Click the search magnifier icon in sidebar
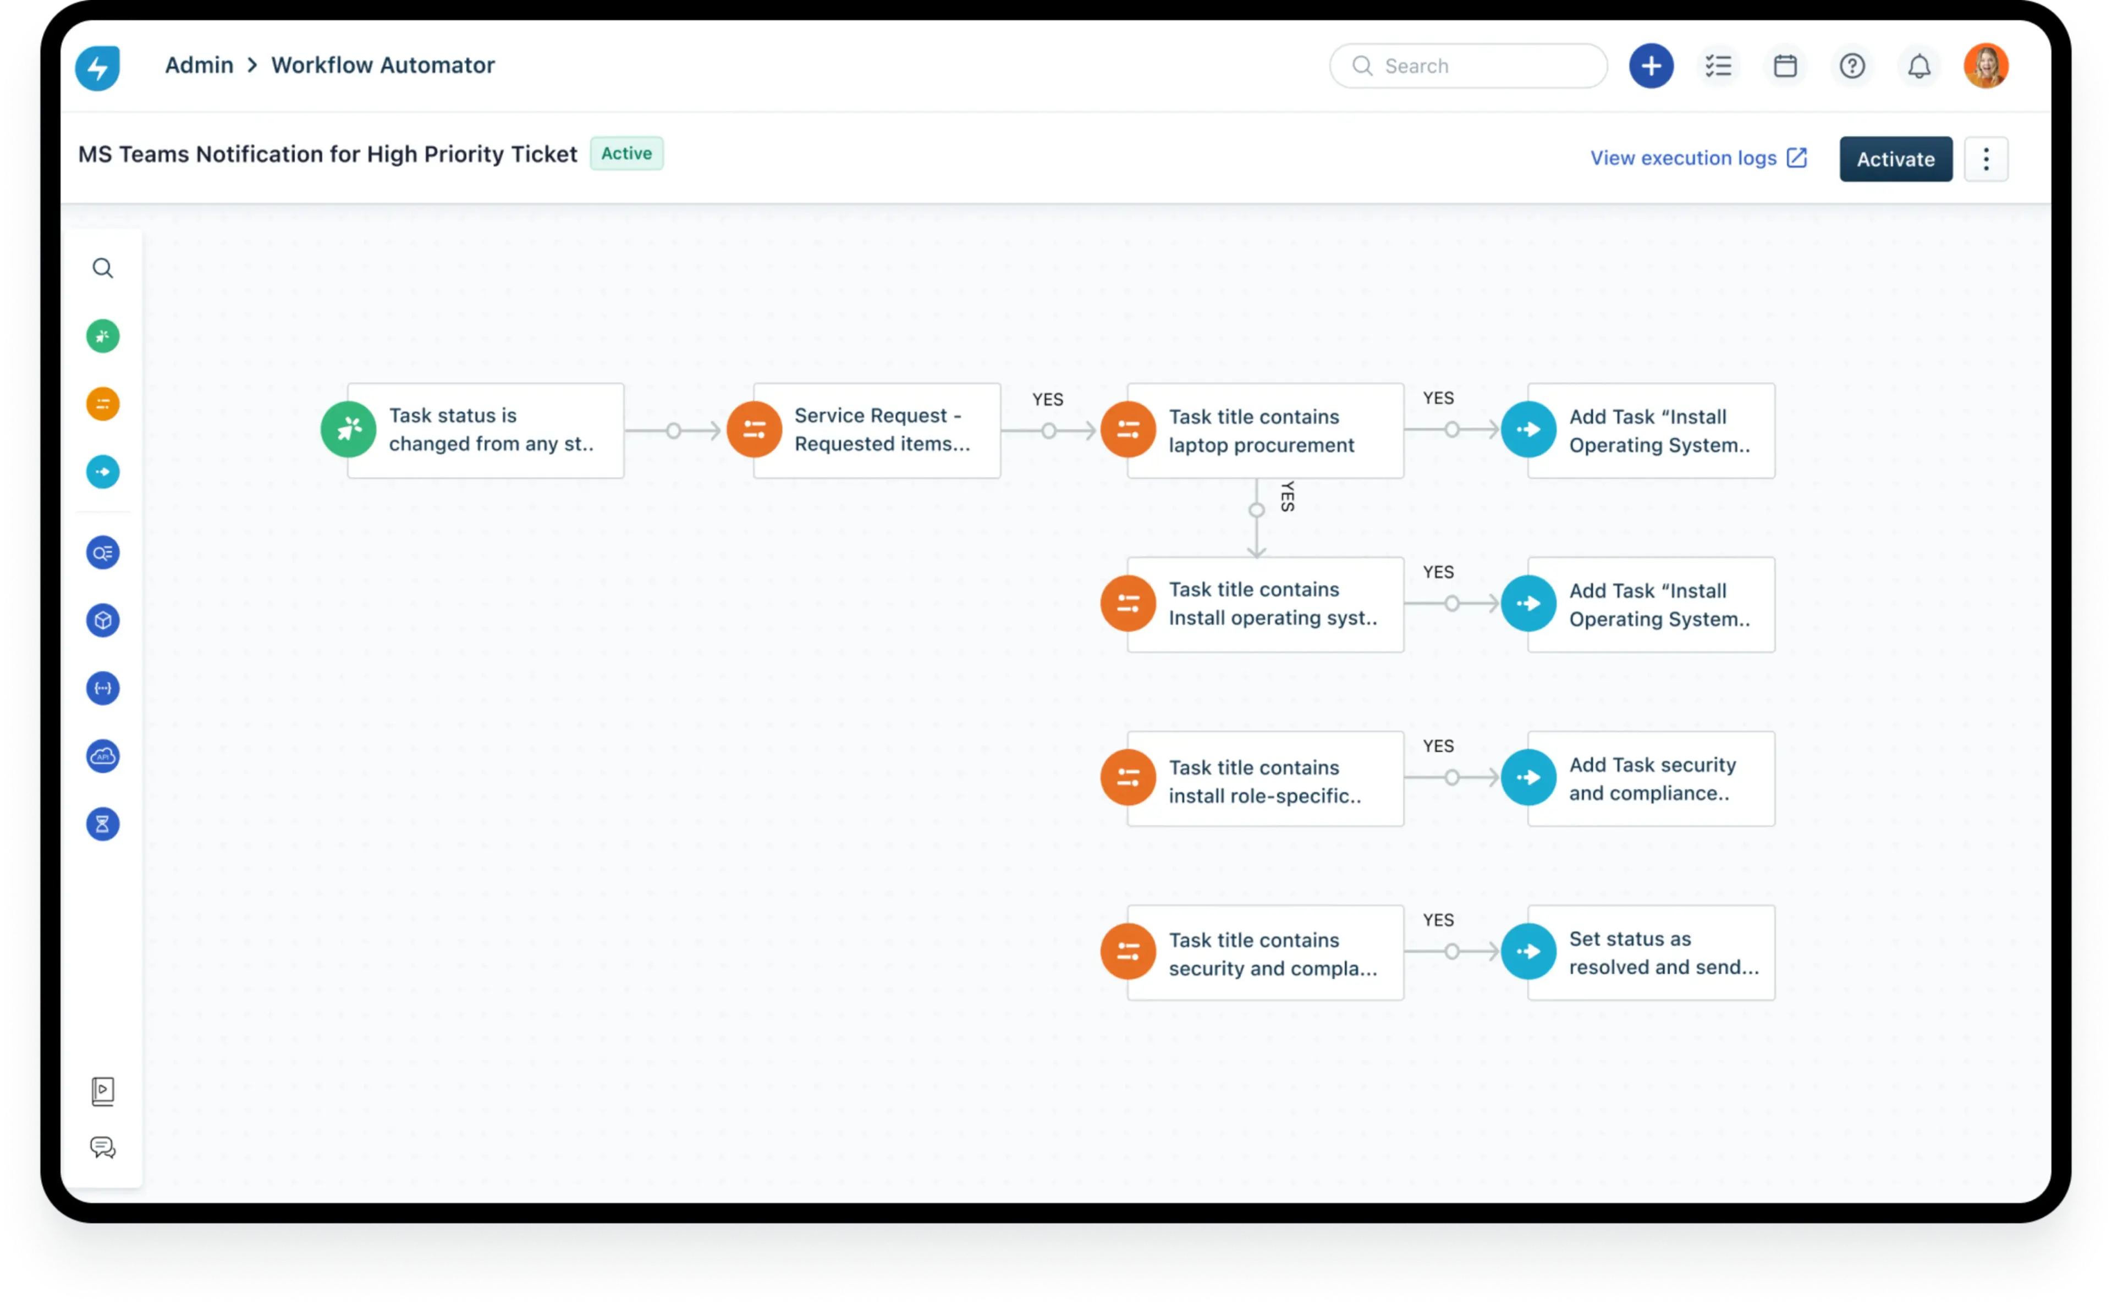2112x1304 pixels. (x=103, y=267)
